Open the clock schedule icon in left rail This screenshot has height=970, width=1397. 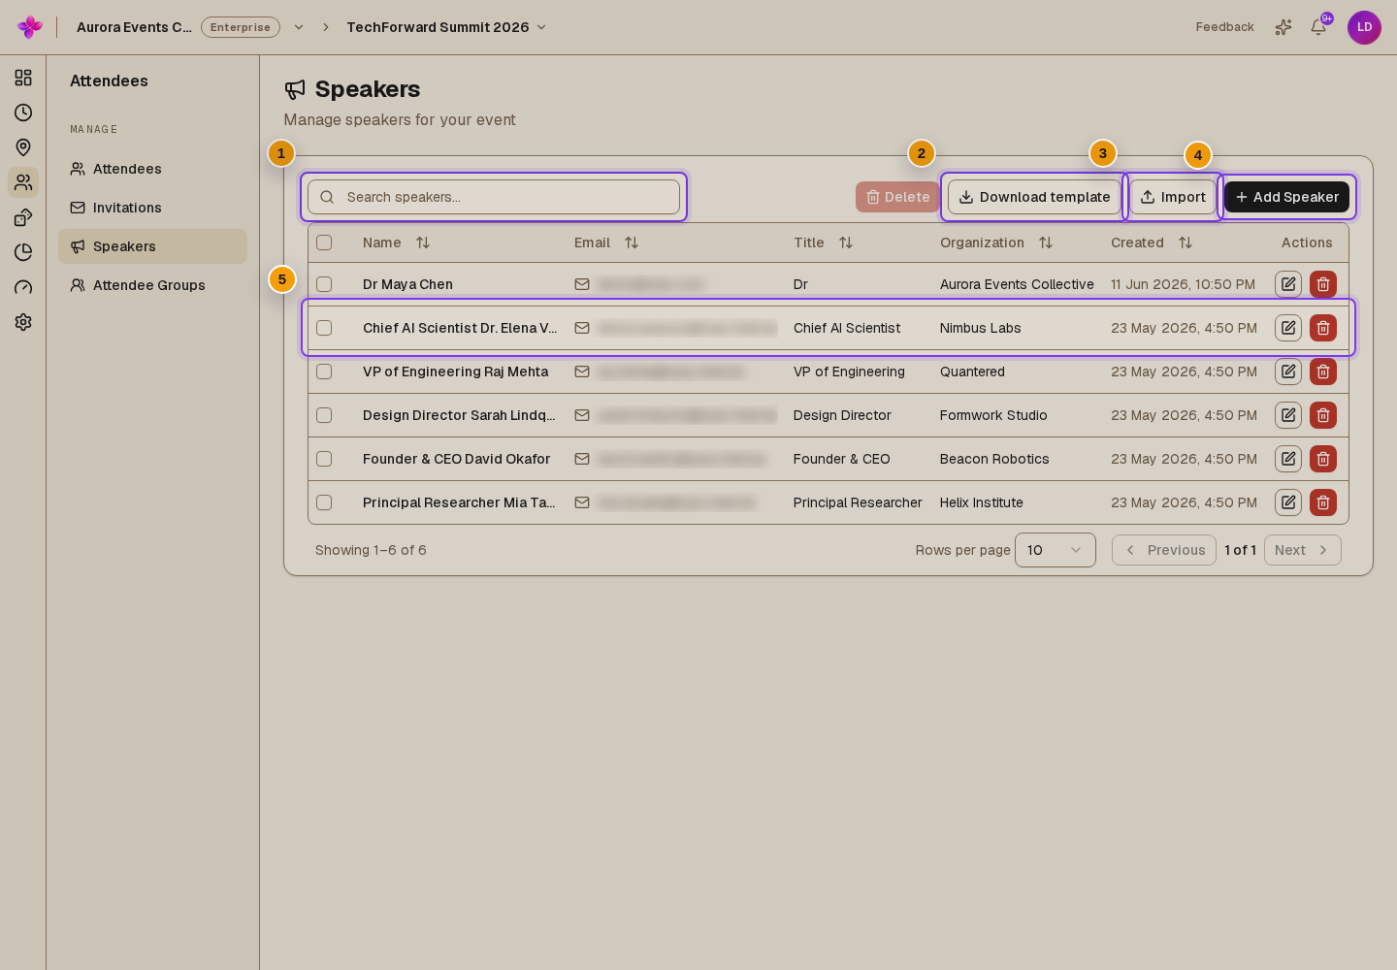coord(23,113)
